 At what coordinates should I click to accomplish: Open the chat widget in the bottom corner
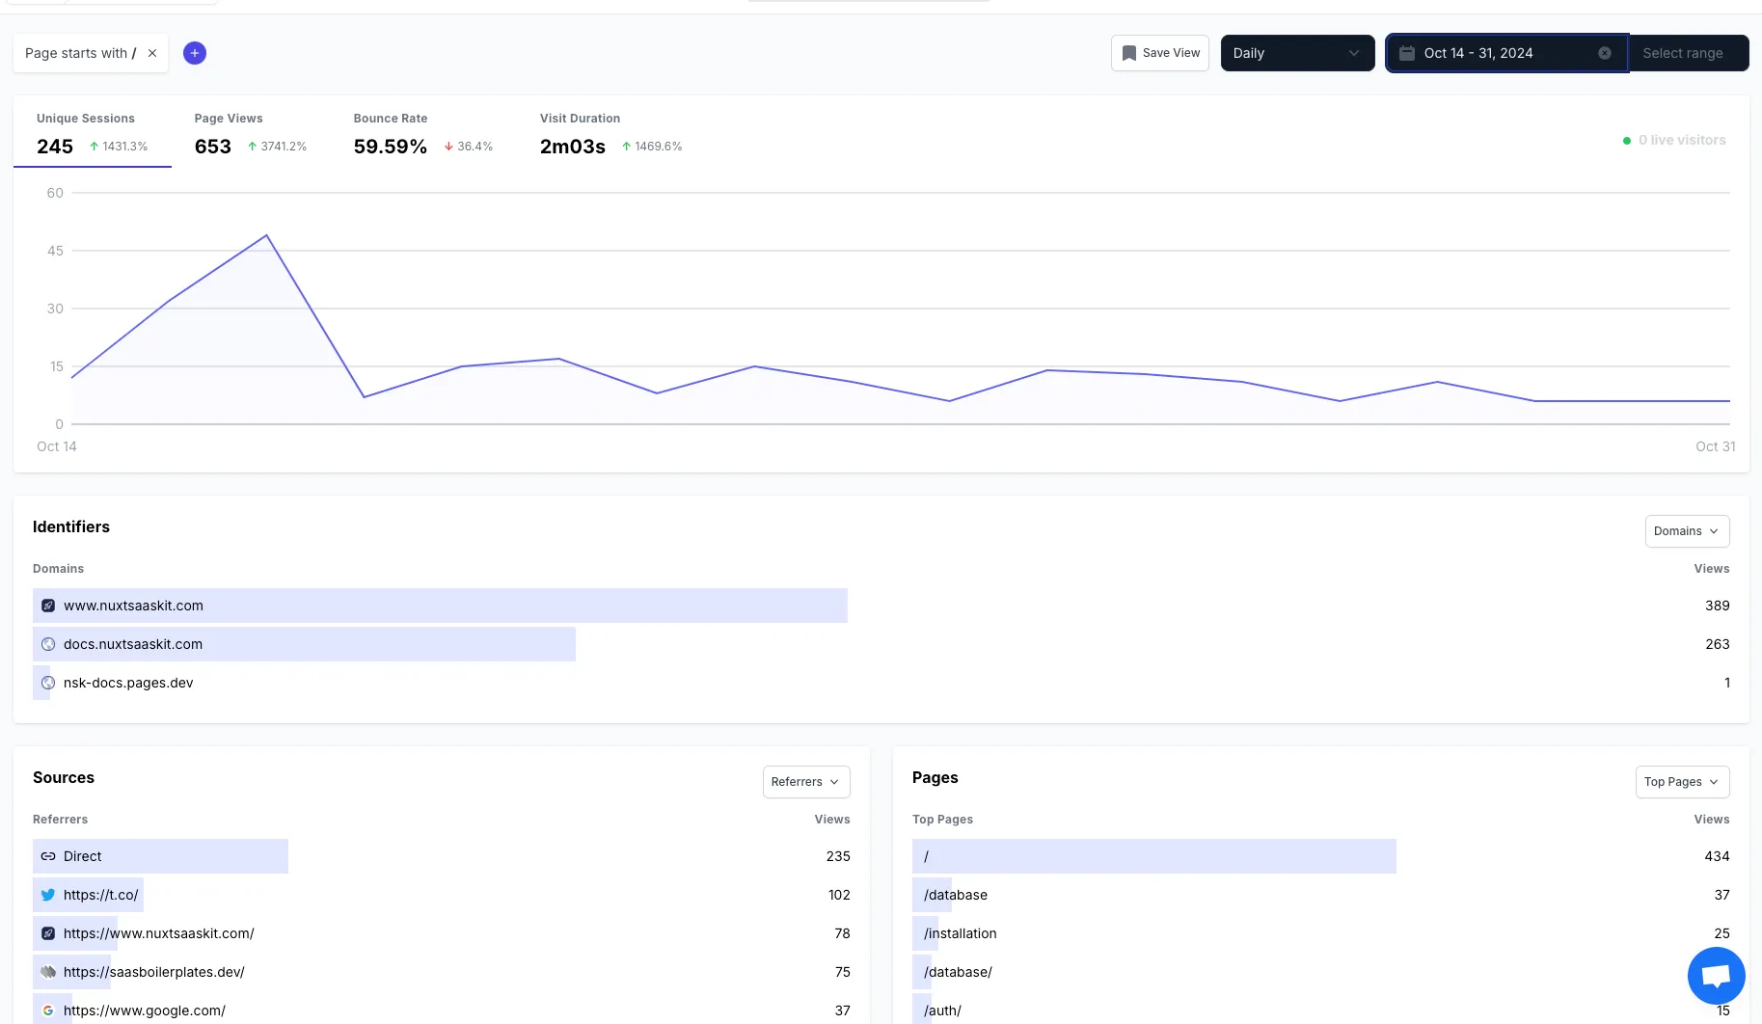click(1717, 975)
